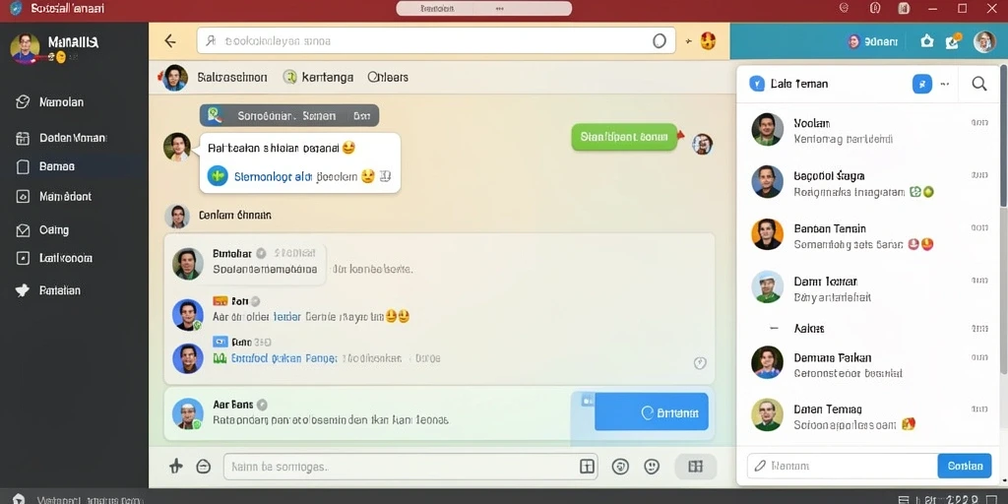Click the back arrow beside search bar

point(170,41)
